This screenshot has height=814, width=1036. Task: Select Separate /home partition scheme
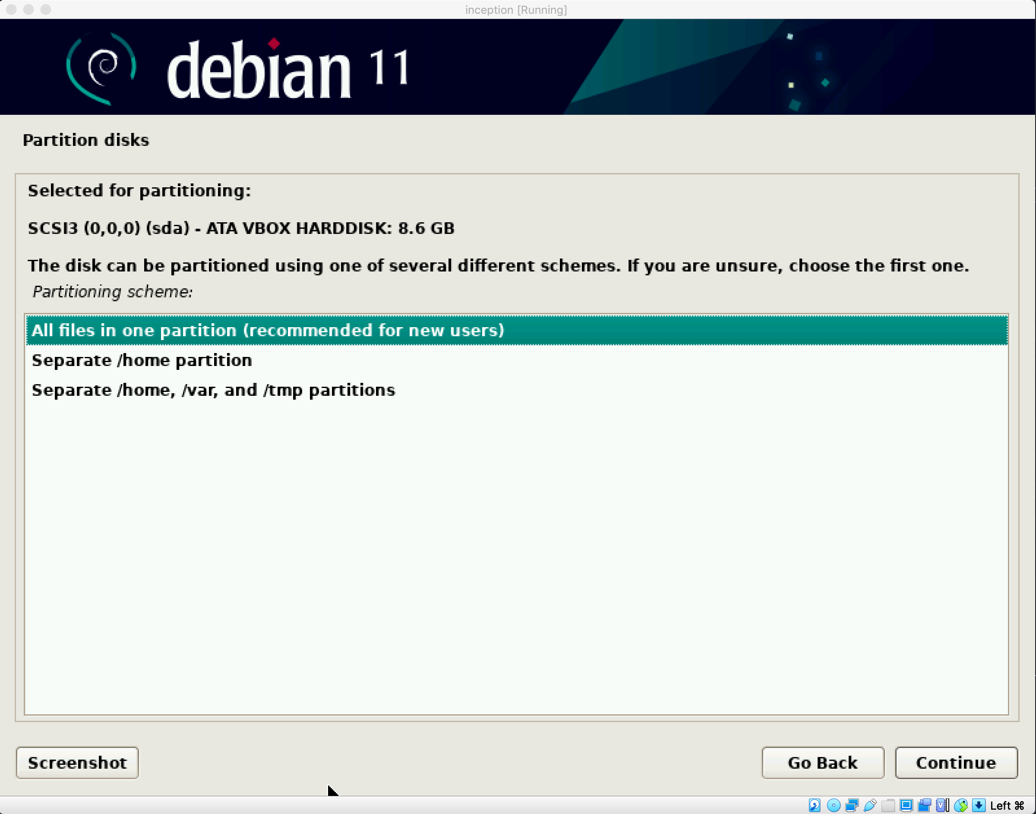click(142, 360)
